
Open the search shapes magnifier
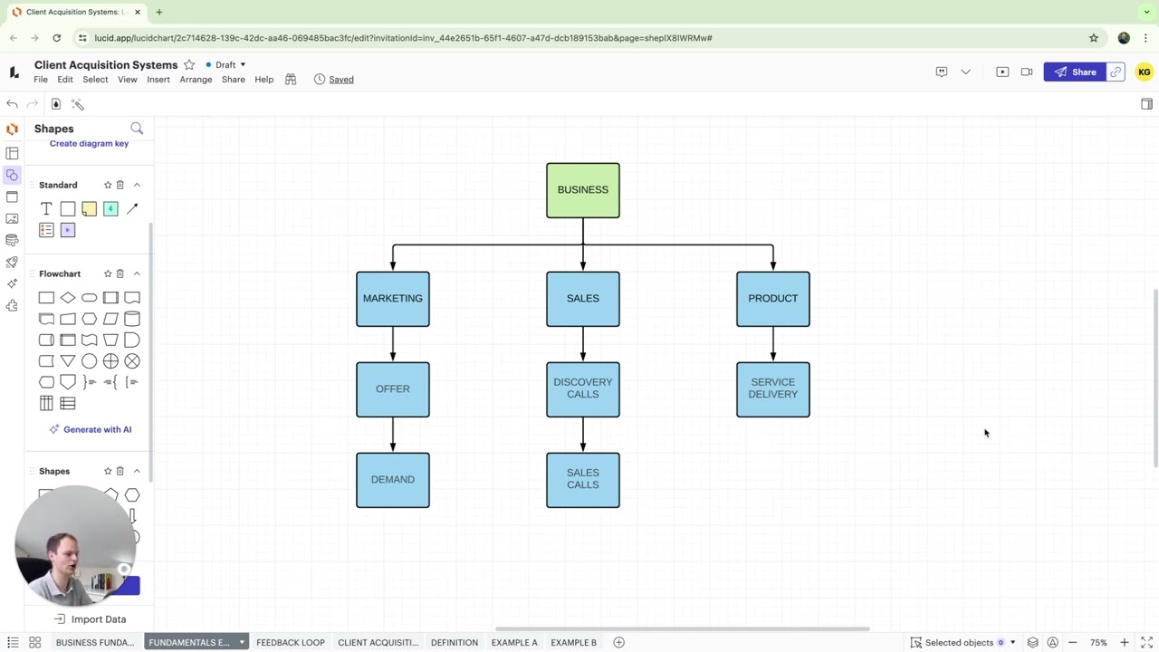click(x=137, y=129)
